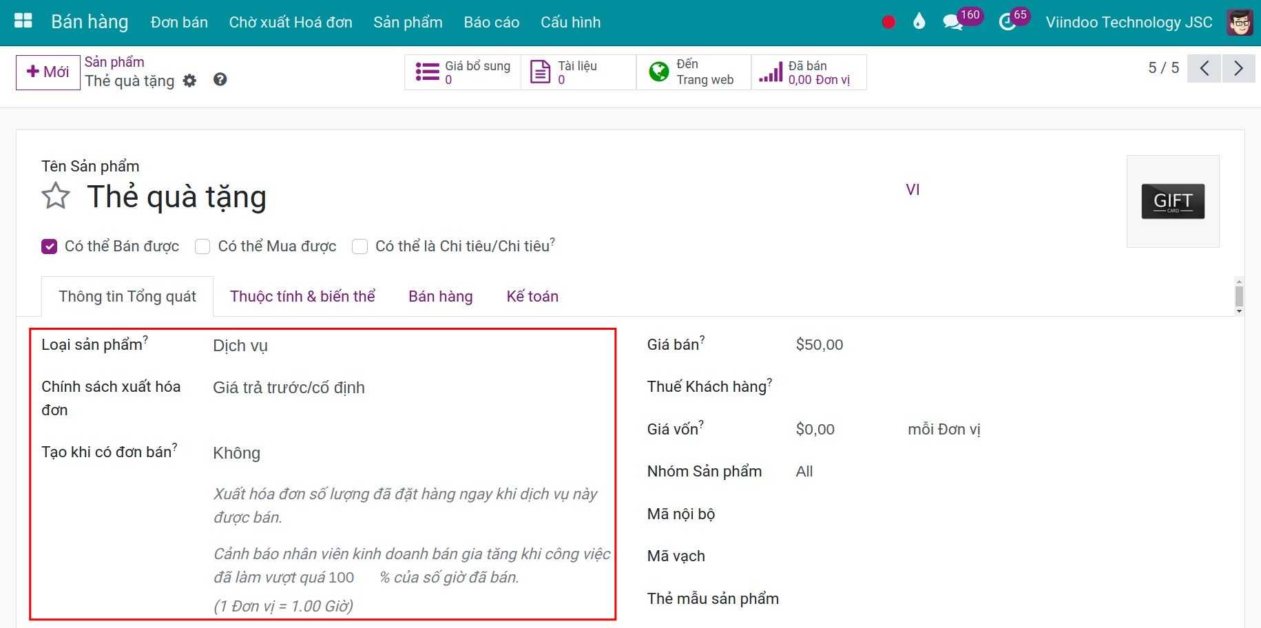Screen dimensions: 1261x628
Task: Open the Báo cáo menu
Action: pyautogui.click(x=491, y=21)
